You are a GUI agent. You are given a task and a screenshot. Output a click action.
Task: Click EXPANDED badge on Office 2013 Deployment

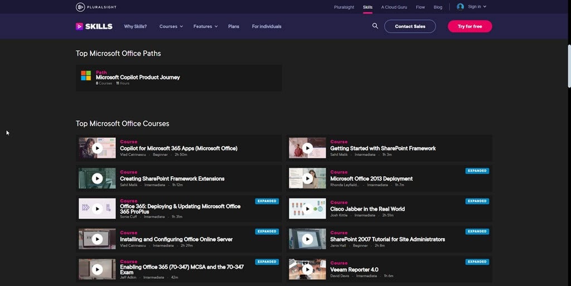point(477,171)
